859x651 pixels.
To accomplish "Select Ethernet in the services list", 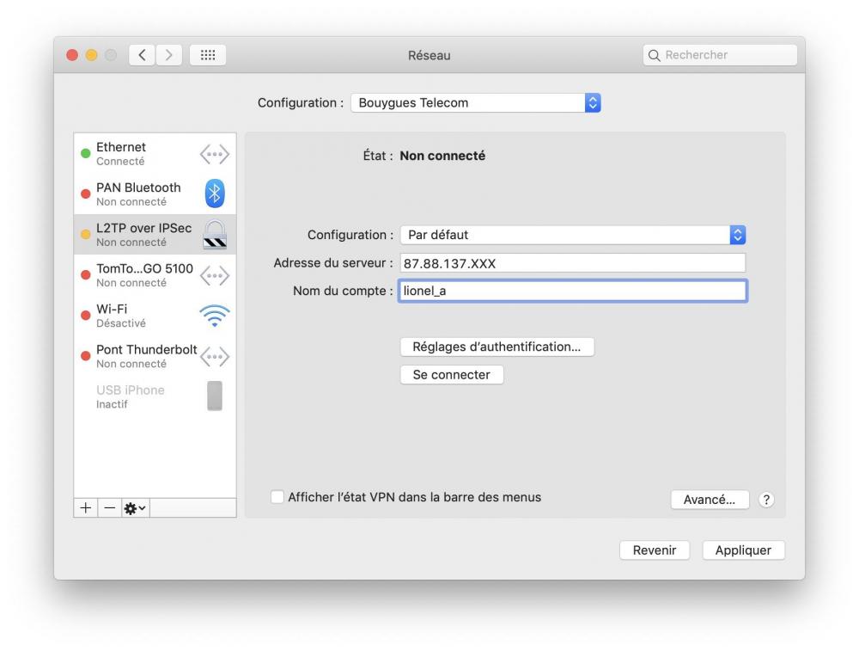I will 155,154.
